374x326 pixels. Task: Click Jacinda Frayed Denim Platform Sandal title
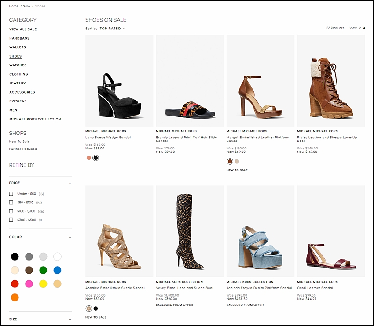[x=259, y=288]
